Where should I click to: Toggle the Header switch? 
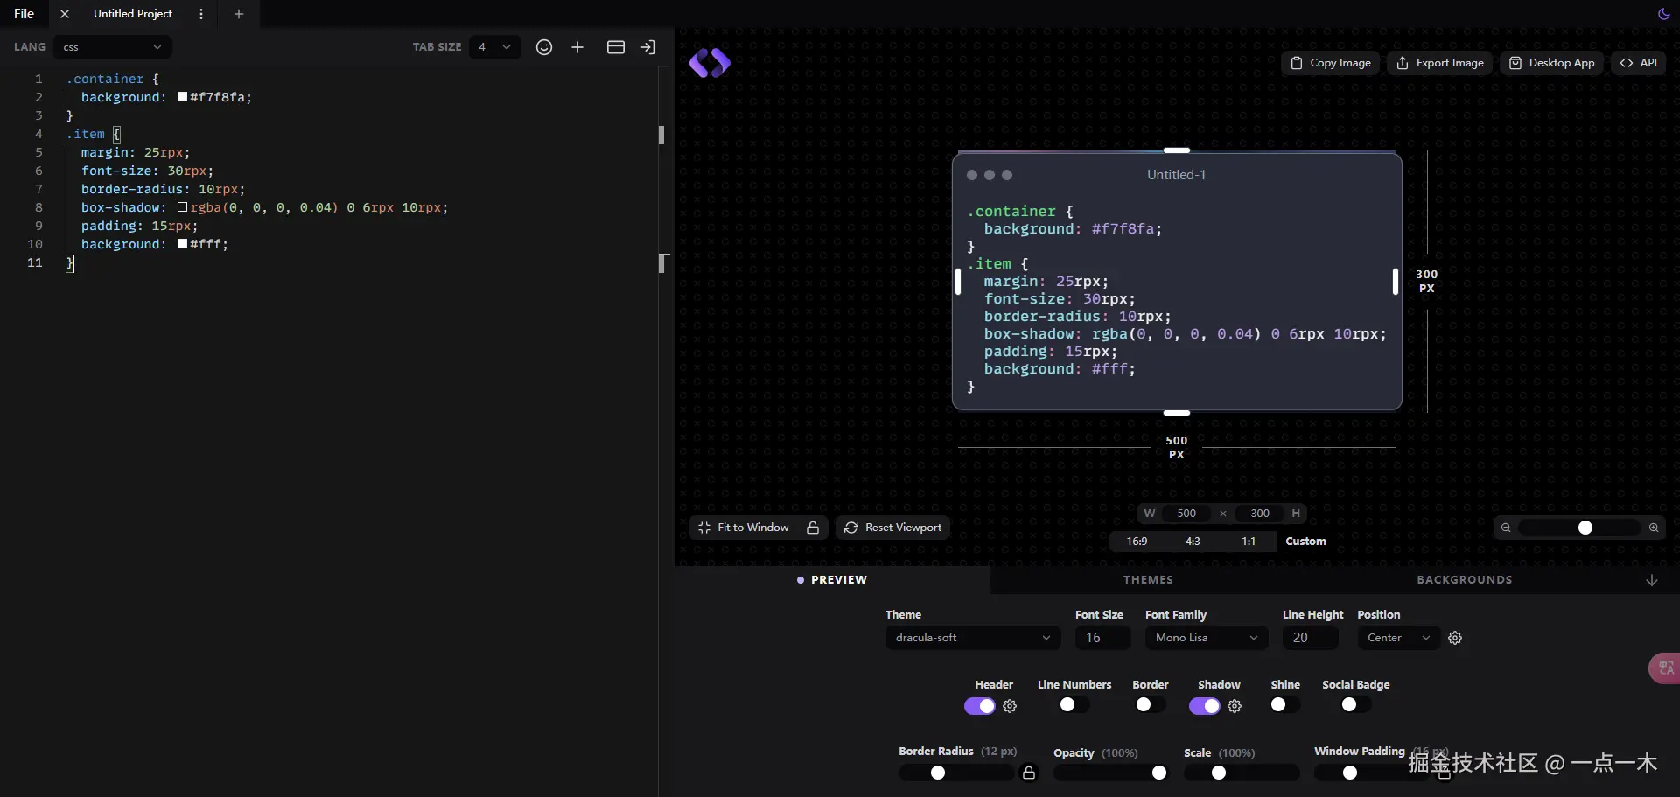pyautogui.click(x=980, y=706)
